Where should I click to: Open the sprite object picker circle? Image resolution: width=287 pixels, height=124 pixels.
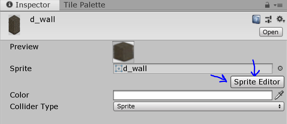280,69
